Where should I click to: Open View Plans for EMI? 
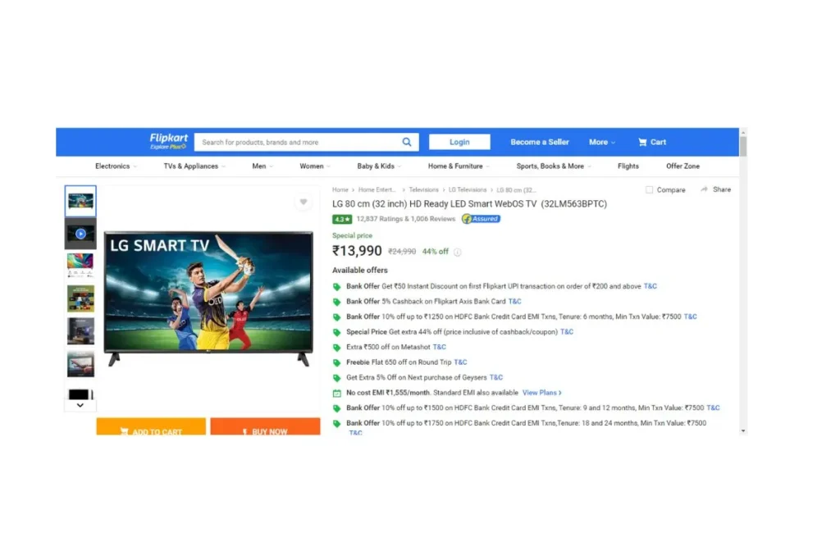click(541, 393)
